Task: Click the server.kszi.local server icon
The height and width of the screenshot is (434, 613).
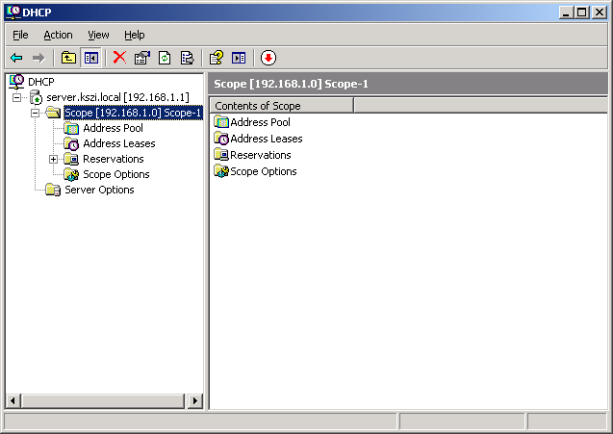Action: coord(36,97)
